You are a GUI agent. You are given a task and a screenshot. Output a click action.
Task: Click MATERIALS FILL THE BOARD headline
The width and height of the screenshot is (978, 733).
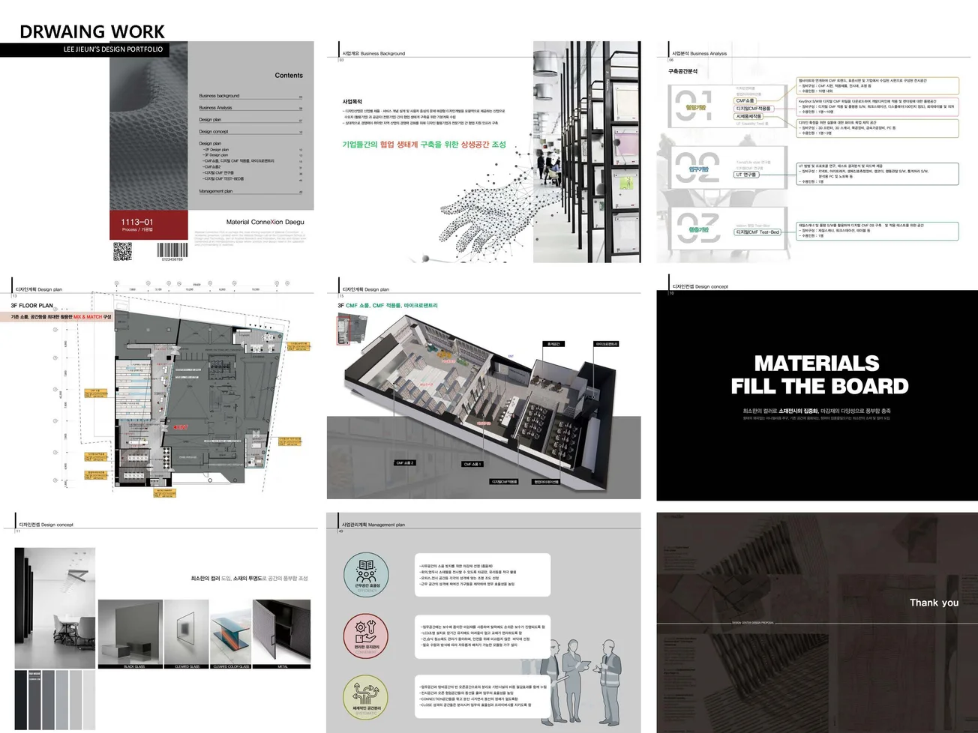pos(819,375)
